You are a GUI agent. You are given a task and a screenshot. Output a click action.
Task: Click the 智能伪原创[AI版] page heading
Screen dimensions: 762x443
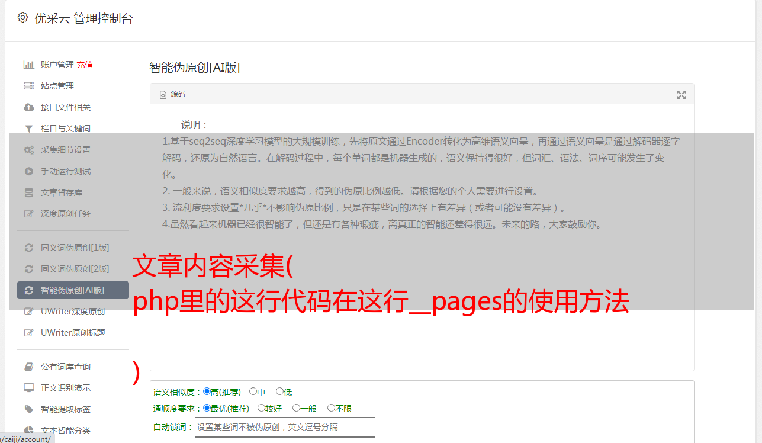point(195,68)
